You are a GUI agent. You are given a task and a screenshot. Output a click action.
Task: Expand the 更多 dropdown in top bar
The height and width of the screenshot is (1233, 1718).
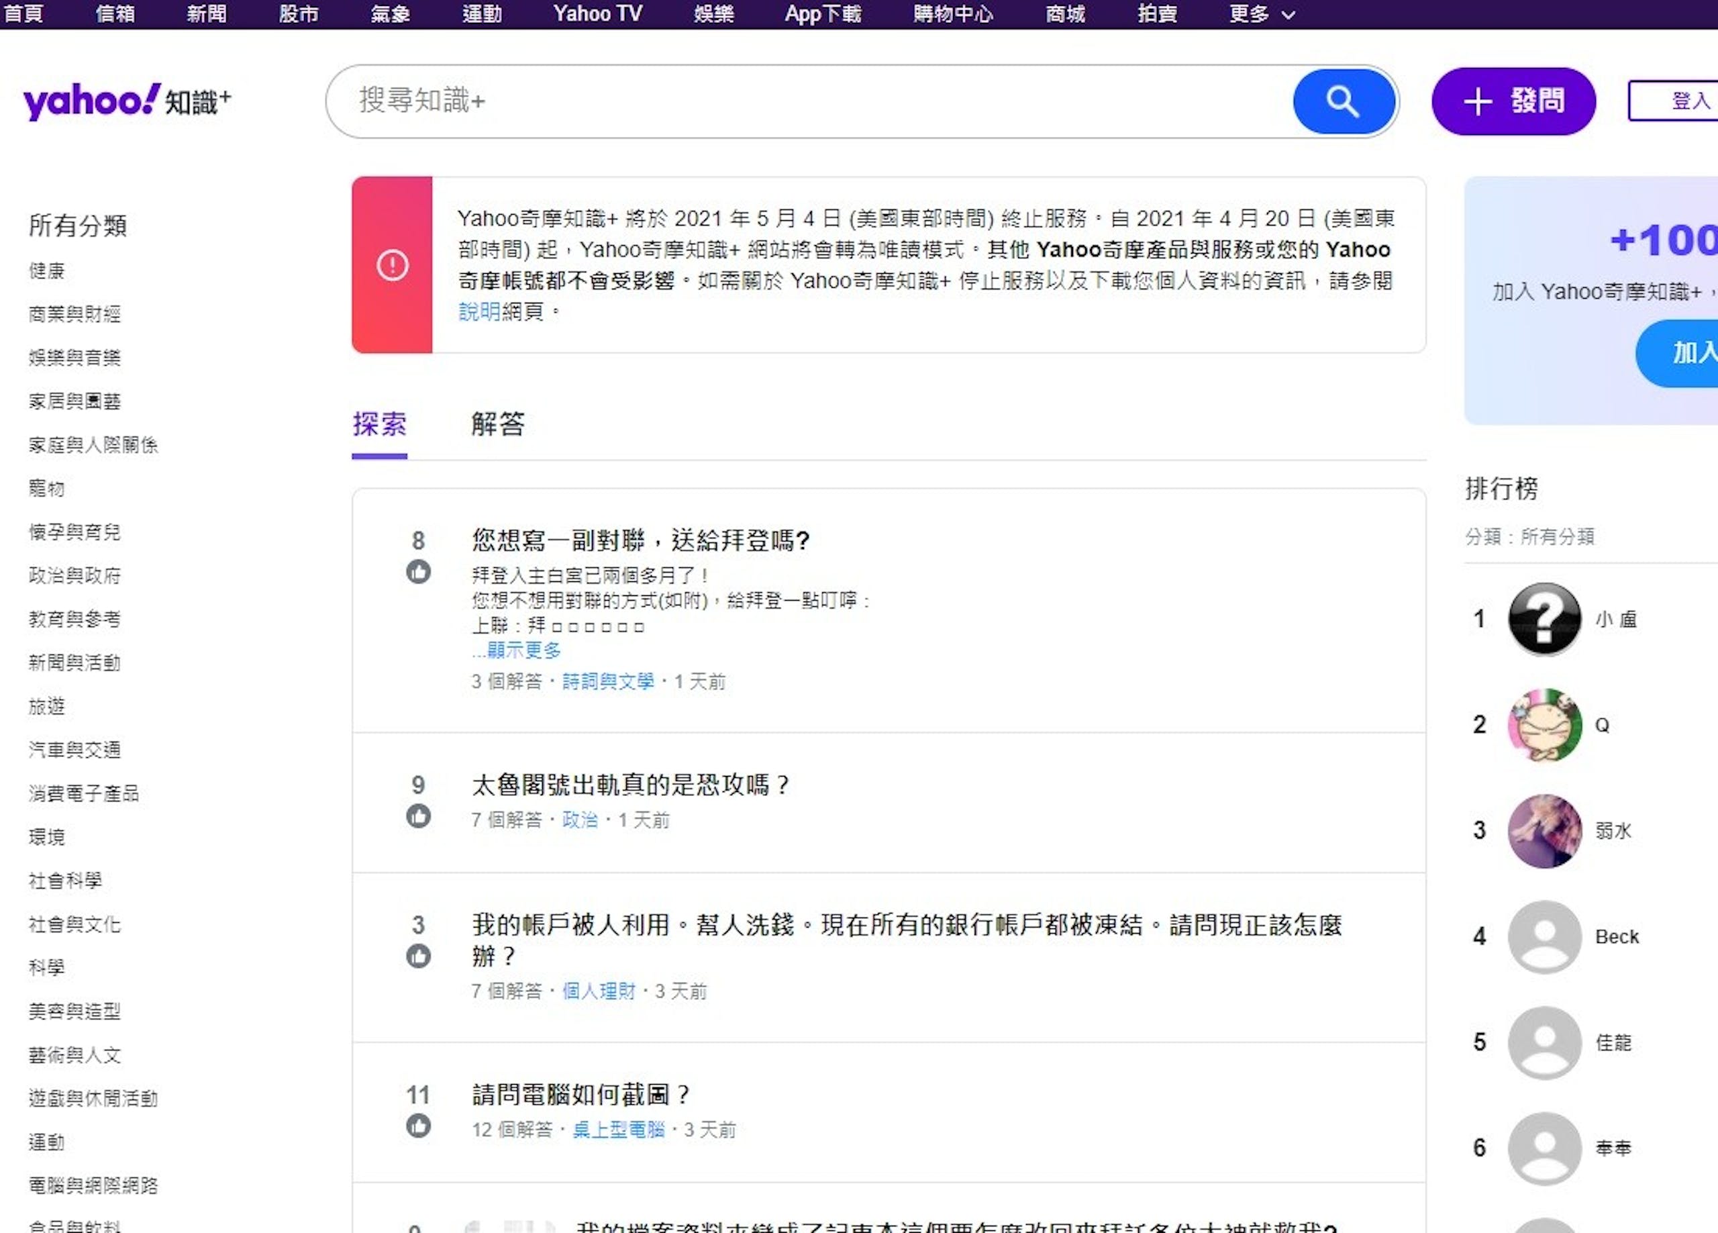click(1262, 13)
